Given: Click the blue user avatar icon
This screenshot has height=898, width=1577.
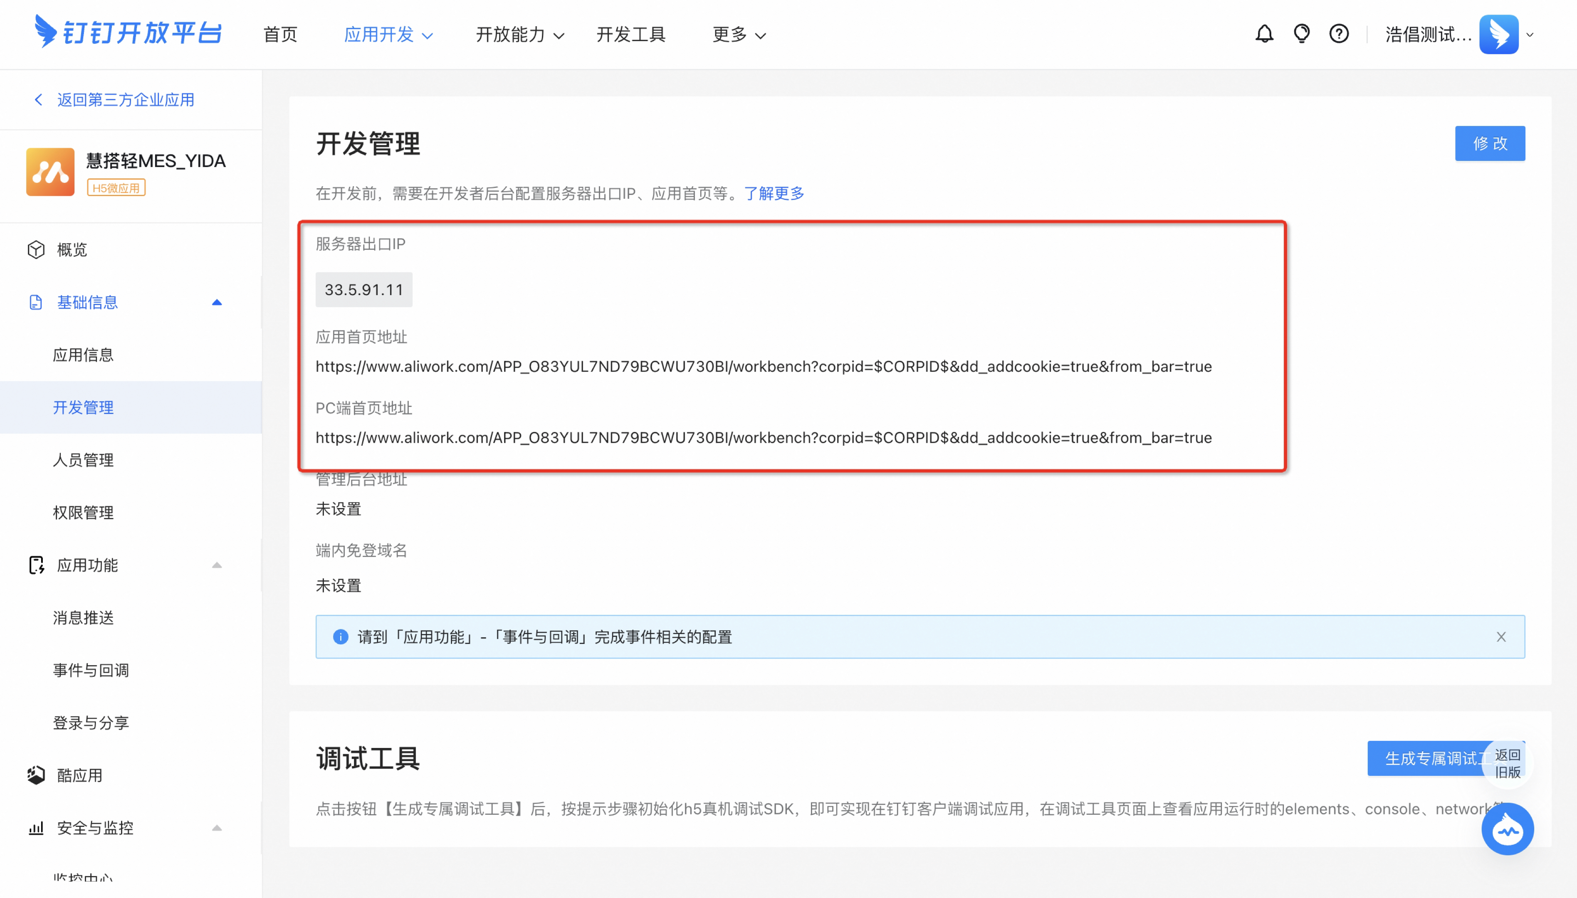Looking at the screenshot, I should (1498, 35).
